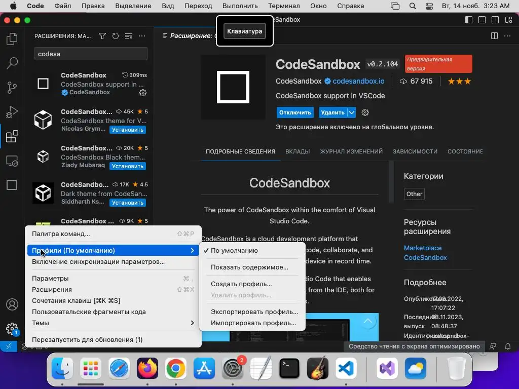Viewport: 519px width, 389px height.
Task: Open Firefox from the Dock
Action: coord(147,368)
